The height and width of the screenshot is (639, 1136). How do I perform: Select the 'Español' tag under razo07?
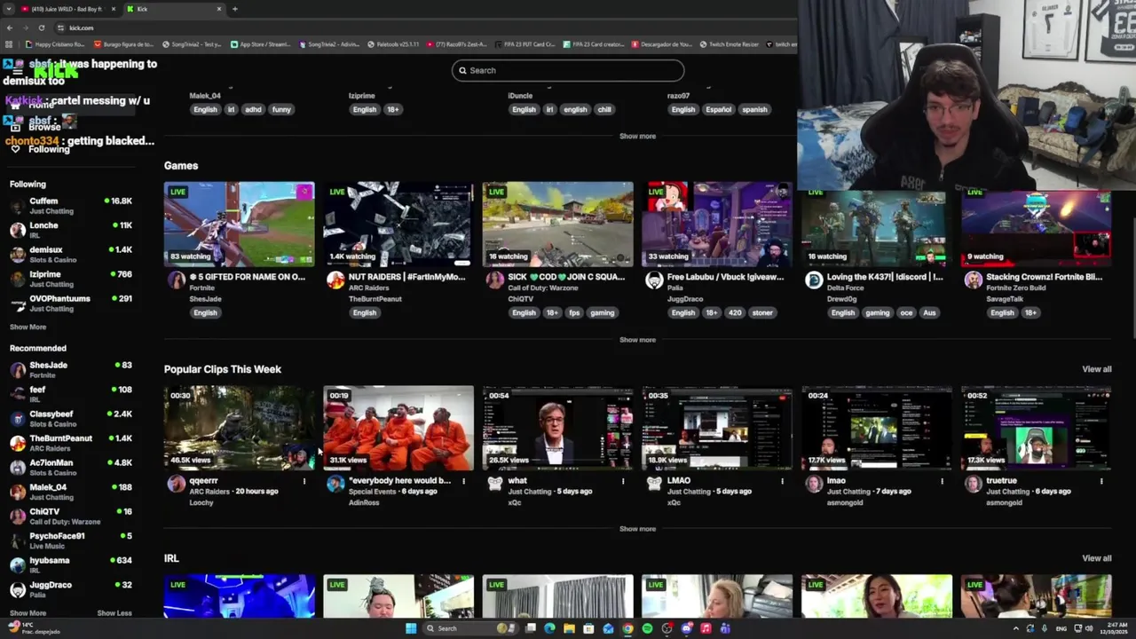[719, 109]
